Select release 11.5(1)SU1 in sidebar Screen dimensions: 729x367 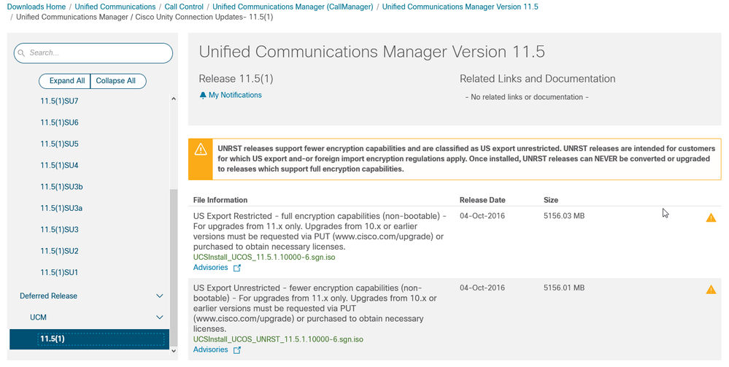pyautogui.click(x=60, y=272)
